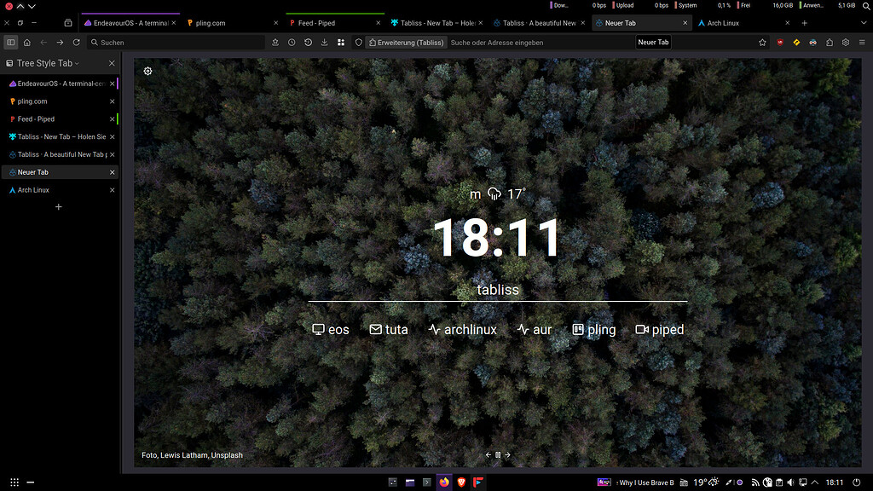Click the uBlock Origin toolbar icon
Viewport: 873px width, 491px height.
click(x=779, y=42)
